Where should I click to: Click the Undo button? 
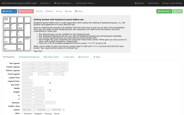pyautogui.click(x=40, y=11)
